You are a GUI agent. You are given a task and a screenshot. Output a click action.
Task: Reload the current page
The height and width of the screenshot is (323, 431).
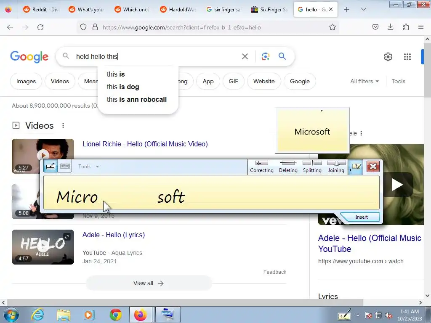pos(40,27)
